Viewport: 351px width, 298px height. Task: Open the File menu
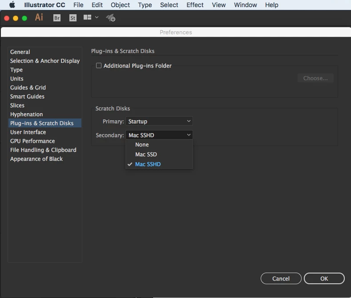click(x=78, y=5)
